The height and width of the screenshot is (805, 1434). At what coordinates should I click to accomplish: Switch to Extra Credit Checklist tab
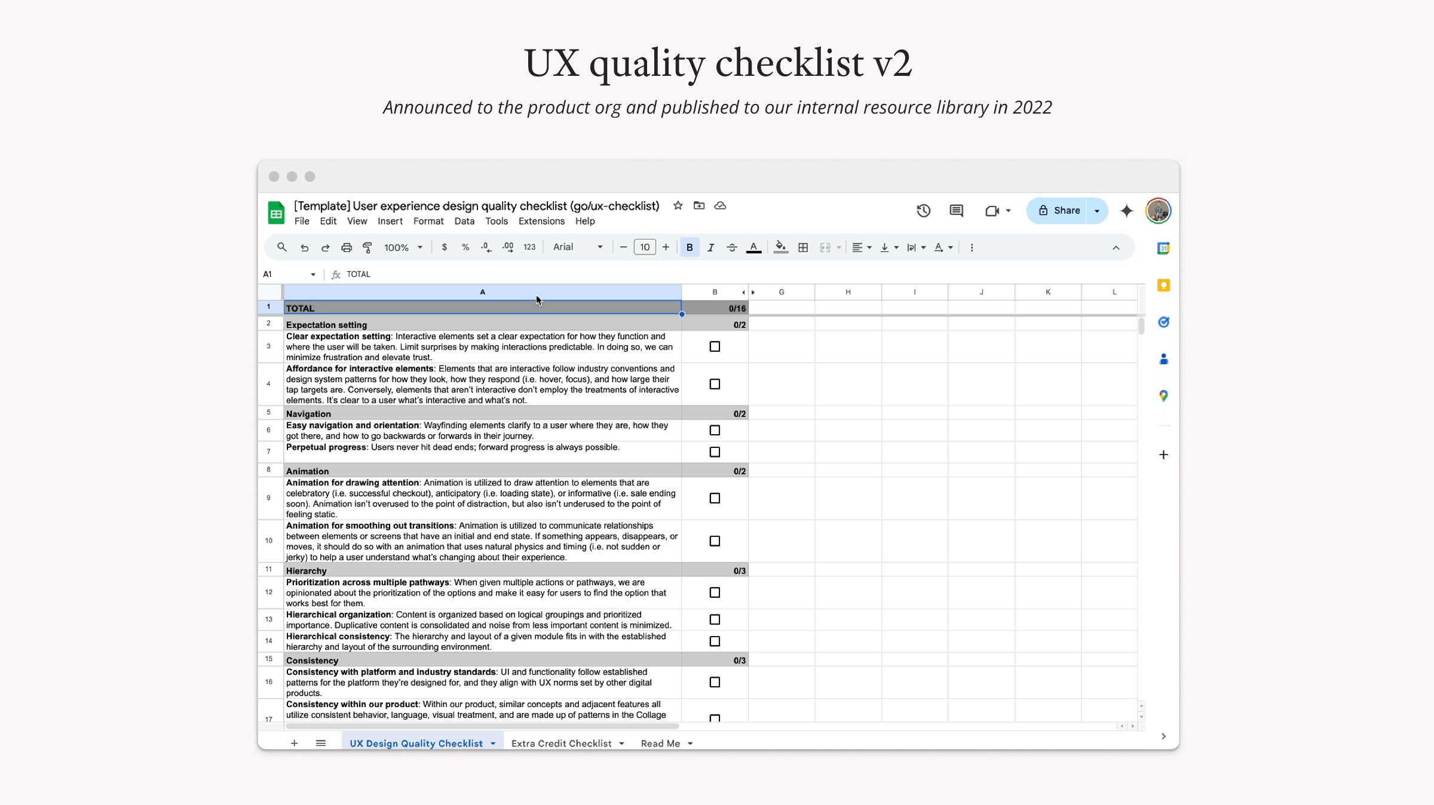click(561, 743)
